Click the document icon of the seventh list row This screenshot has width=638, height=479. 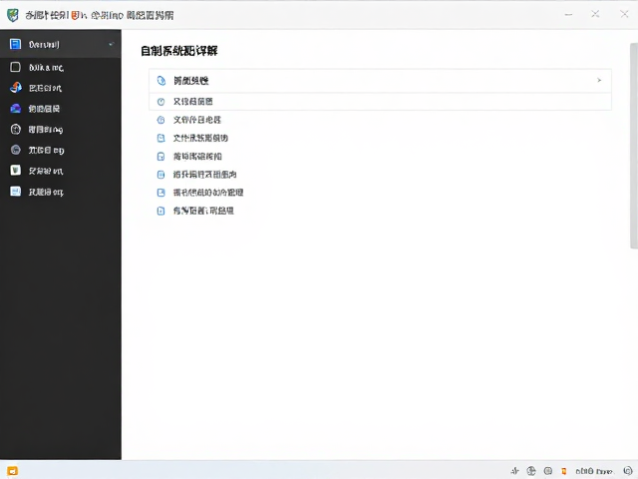pos(161,193)
